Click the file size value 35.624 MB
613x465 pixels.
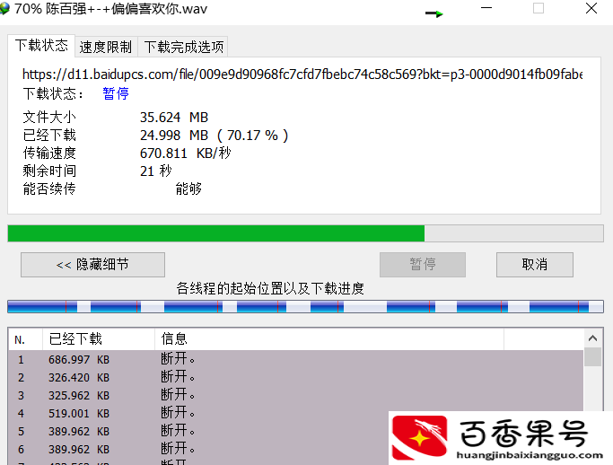174,118
